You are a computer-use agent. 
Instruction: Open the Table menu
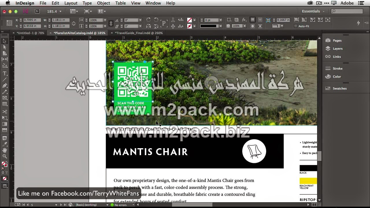(x=121, y=3)
